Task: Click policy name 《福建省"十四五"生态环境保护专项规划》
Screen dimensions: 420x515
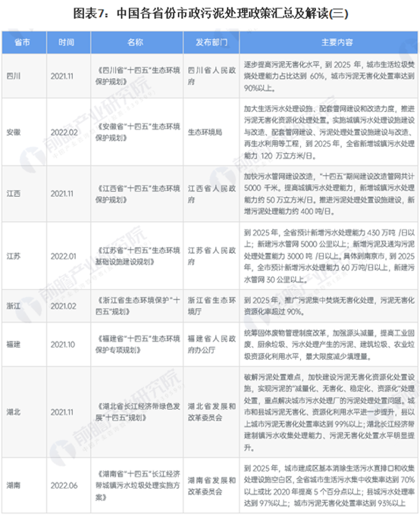Action: pos(137,345)
